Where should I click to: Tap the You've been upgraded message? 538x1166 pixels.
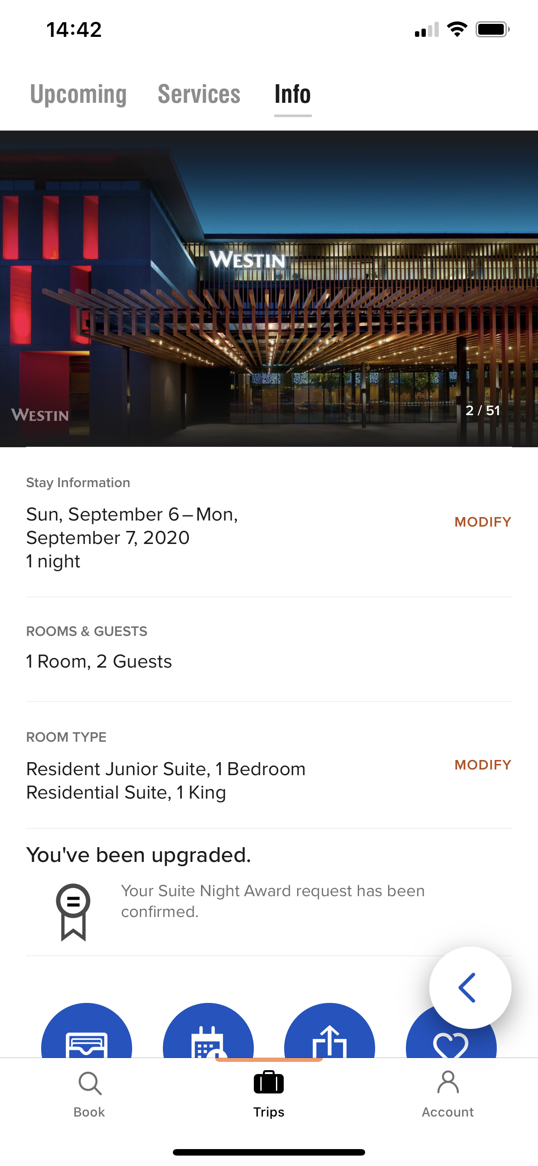pos(138,855)
